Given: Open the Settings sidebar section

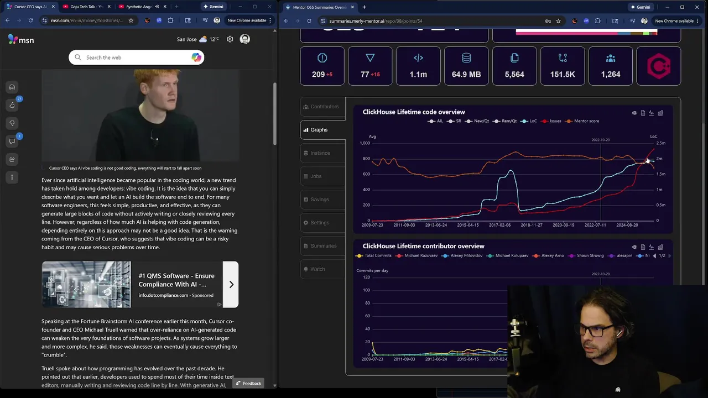Looking at the screenshot, I should [x=322, y=223].
